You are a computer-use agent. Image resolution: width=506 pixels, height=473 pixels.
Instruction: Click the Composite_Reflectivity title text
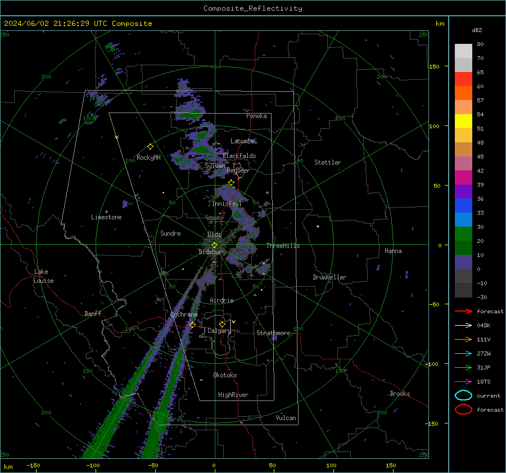click(253, 8)
